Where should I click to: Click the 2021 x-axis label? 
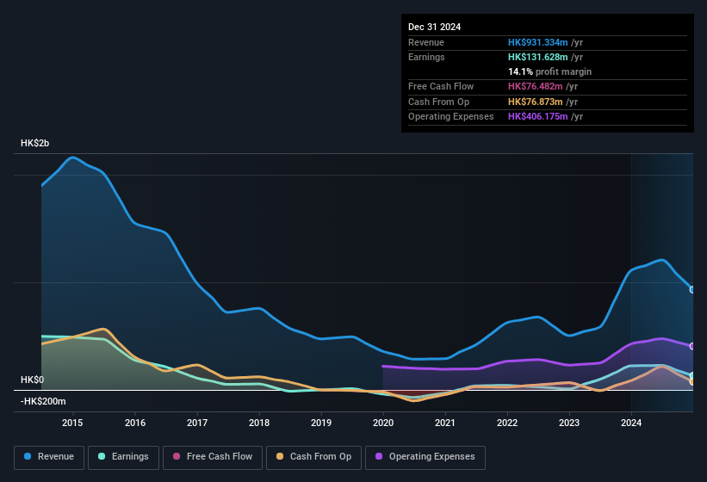click(x=445, y=423)
